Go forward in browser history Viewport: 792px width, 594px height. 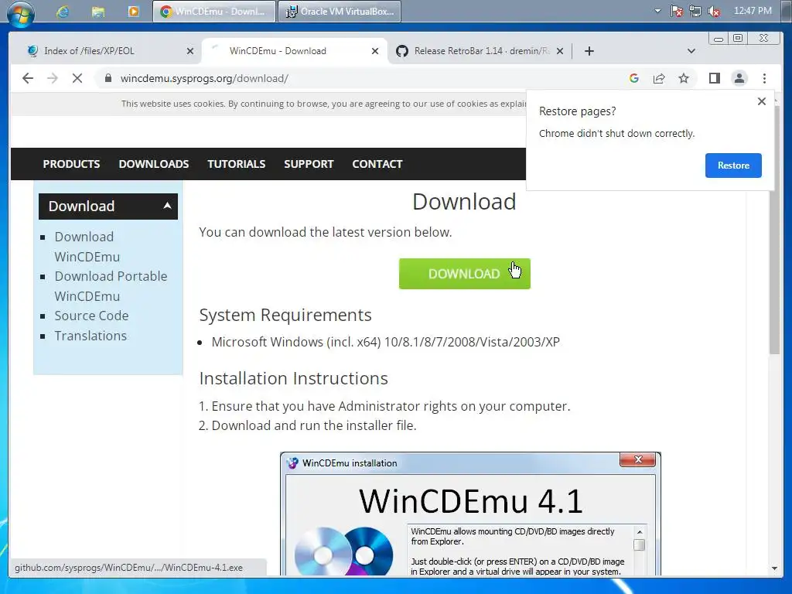(x=53, y=78)
